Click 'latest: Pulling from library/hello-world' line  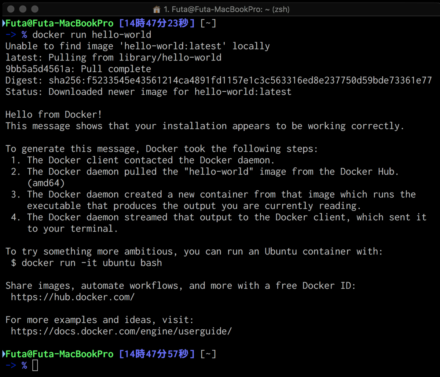click(113, 58)
